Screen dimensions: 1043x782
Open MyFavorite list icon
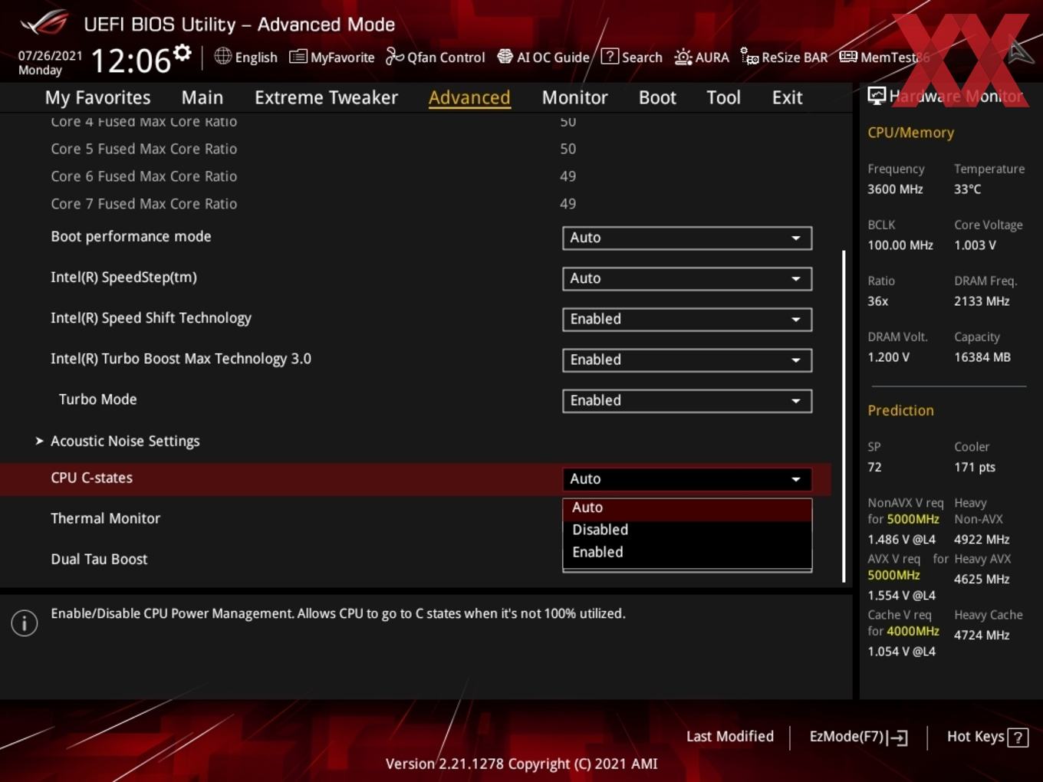pyautogui.click(x=298, y=57)
